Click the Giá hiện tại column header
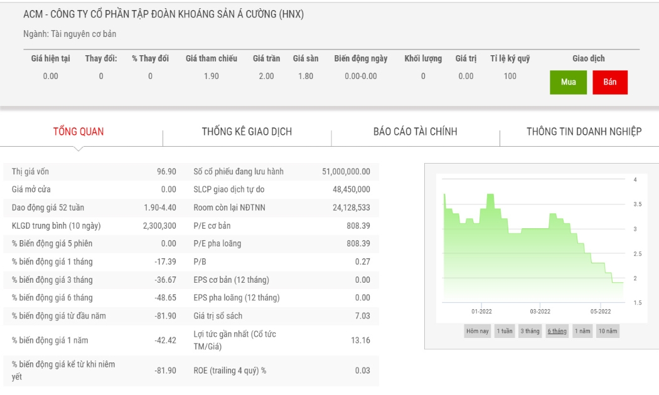659x395 pixels. 50,59
